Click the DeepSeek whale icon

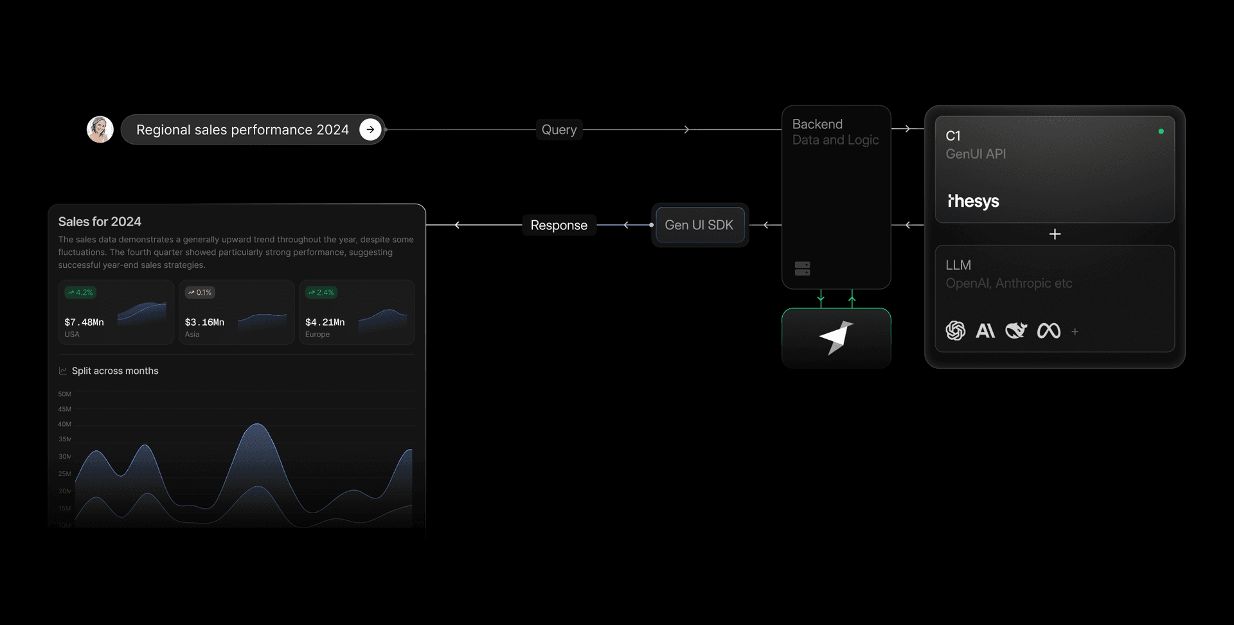(1016, 331)
